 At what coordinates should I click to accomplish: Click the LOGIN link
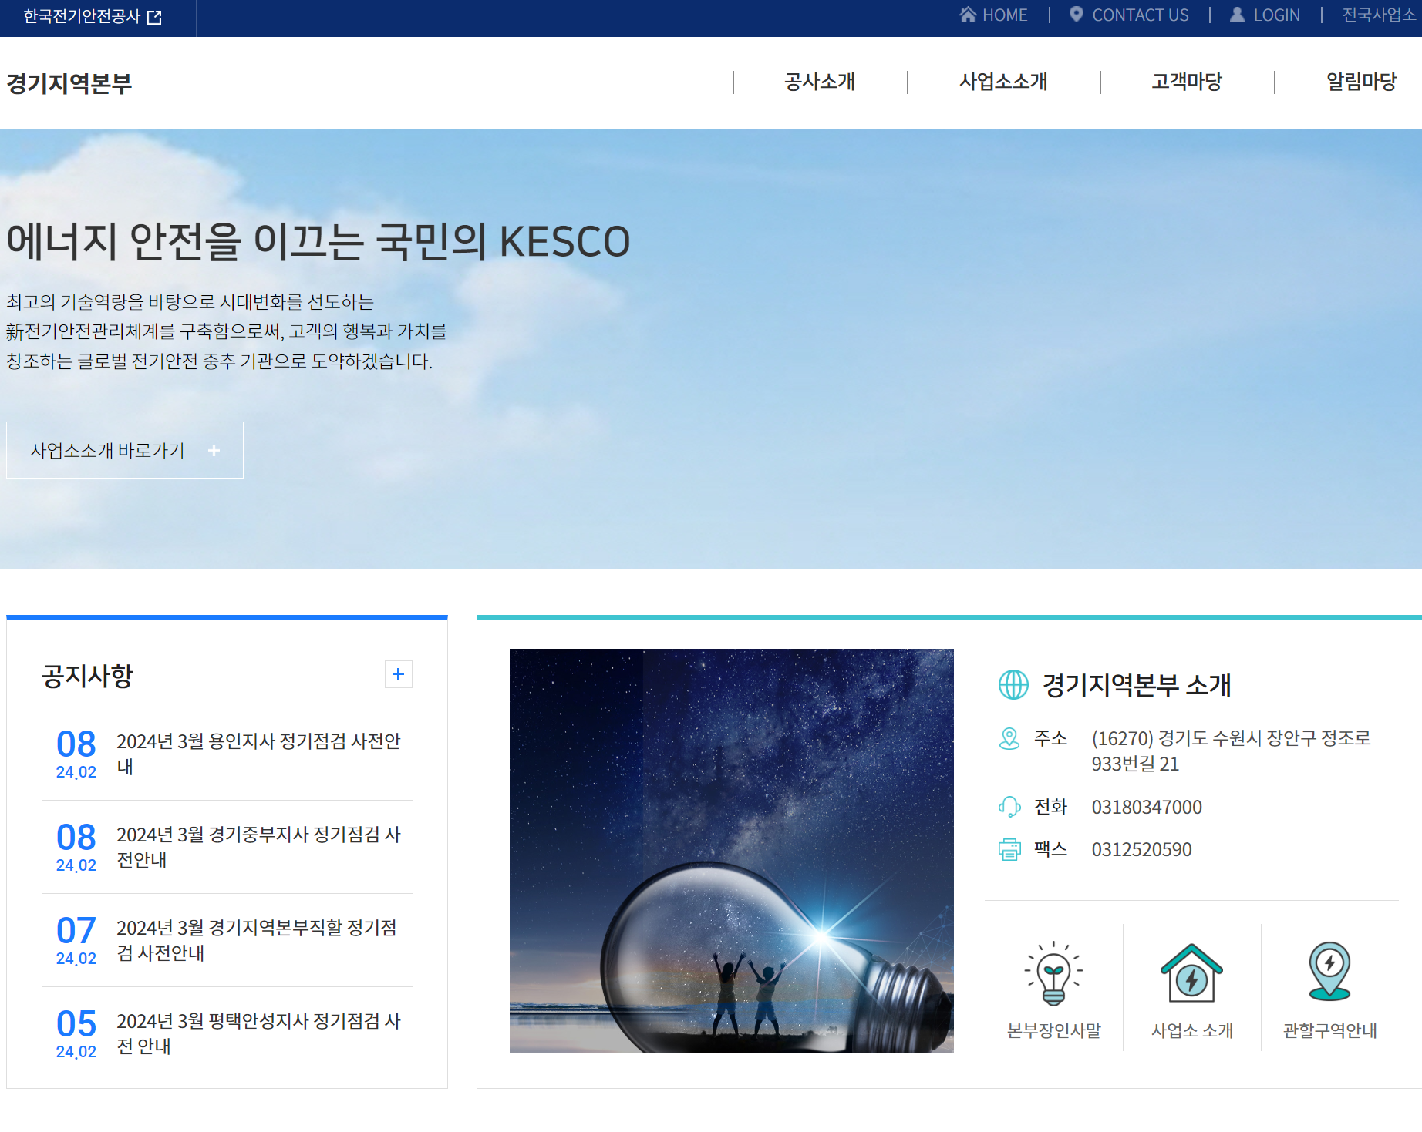1276,15
